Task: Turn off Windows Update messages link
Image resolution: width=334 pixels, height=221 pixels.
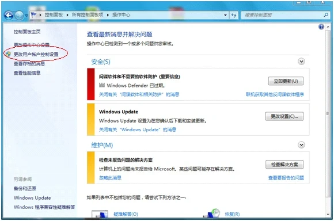Action: pos(138,129)
